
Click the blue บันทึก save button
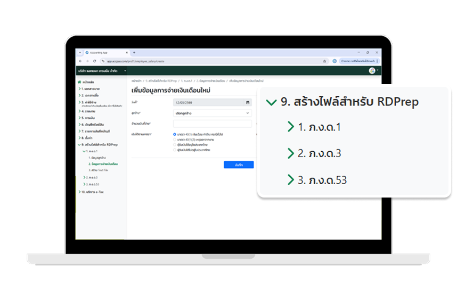[x=239, y=165]
